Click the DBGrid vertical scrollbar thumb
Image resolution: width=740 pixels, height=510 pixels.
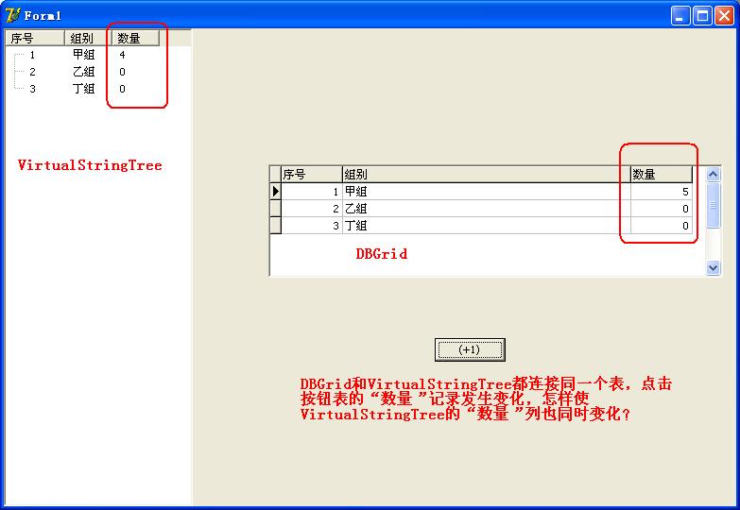click(x=714, y=205)
